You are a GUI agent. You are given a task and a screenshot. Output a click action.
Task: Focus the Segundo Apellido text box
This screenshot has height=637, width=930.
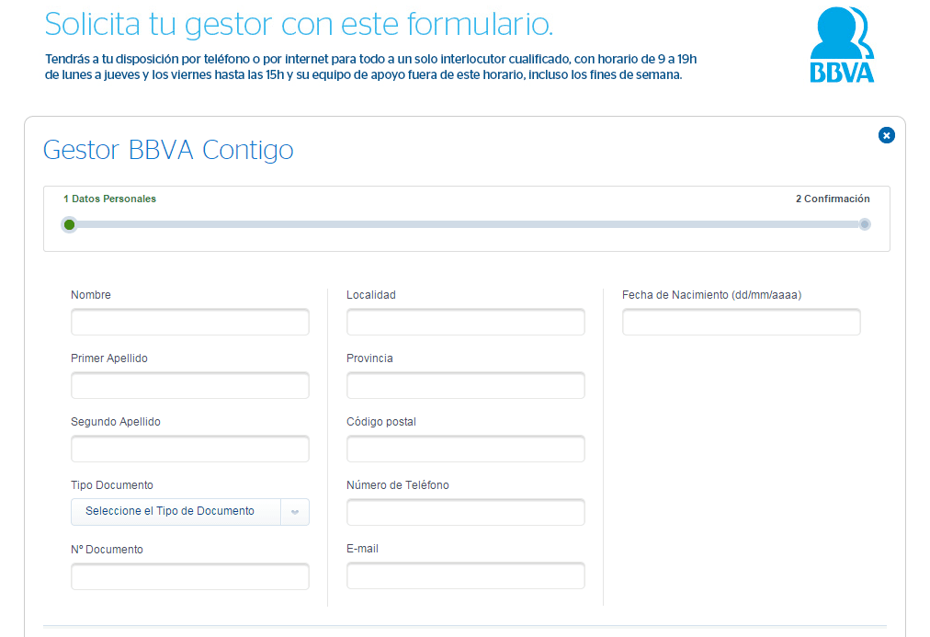pyautogui.click(x=190, y=449)
